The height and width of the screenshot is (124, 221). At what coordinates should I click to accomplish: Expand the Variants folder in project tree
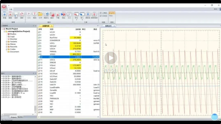[6, 42]
